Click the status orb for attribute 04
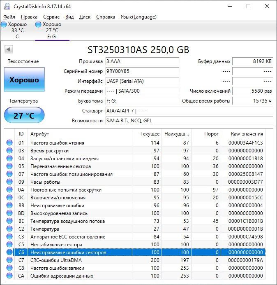This screenshot has width=277, height=285. tap(9, 158)
